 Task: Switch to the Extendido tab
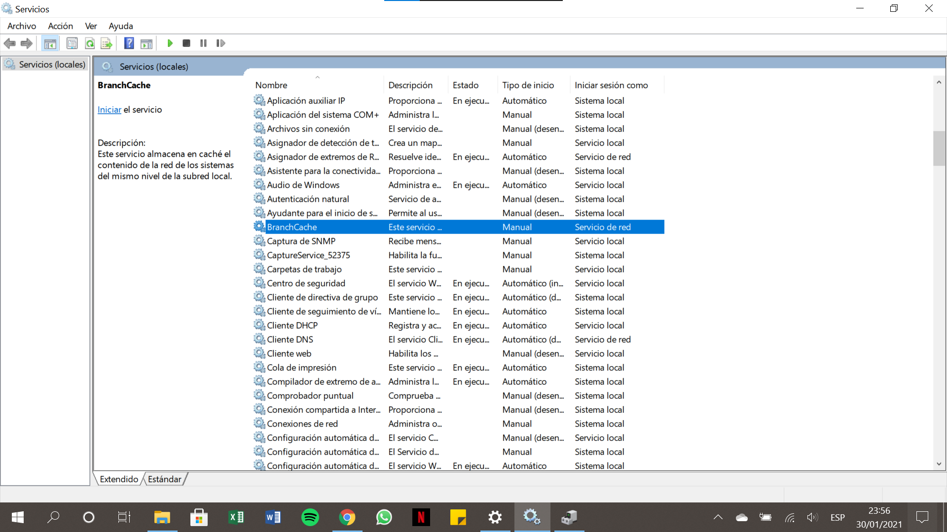(119, 479)
